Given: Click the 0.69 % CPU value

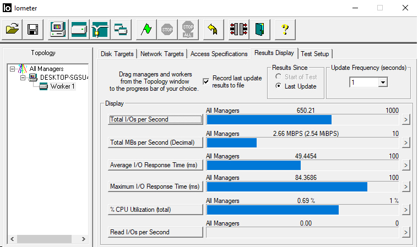Looking at the screenshot, I should (x=306, y=201).
